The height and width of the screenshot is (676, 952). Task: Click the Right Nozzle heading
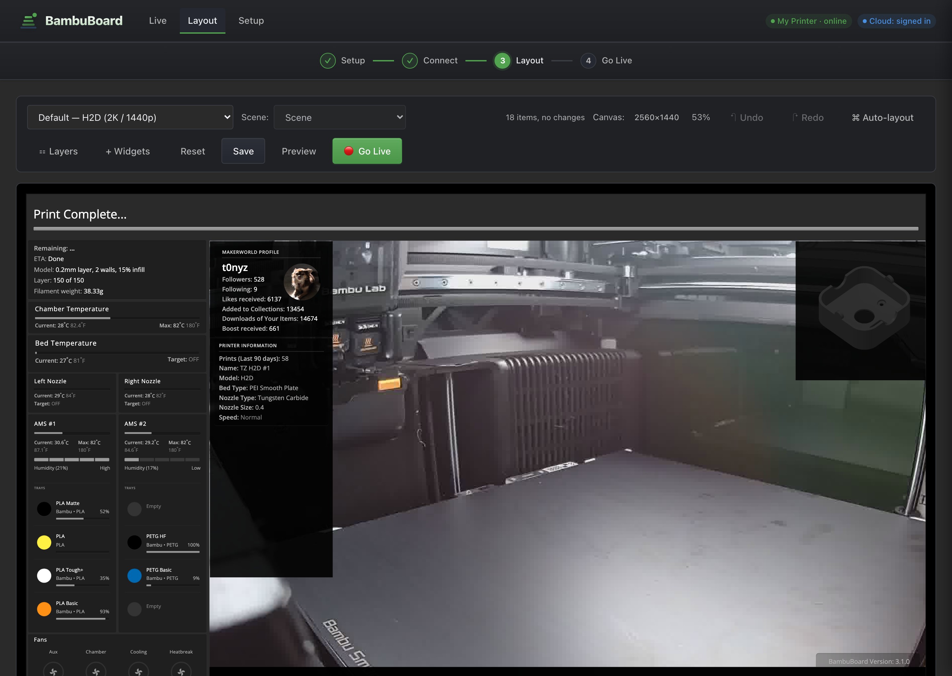pyautogui.click(x=142, y=381)
